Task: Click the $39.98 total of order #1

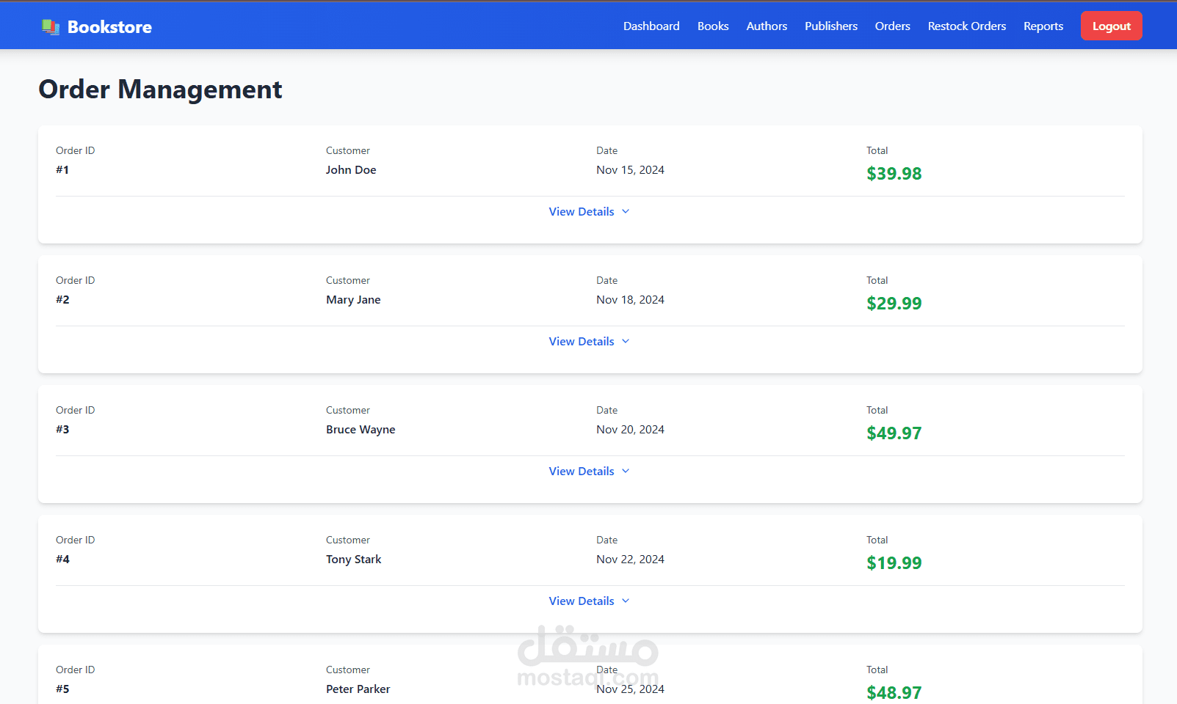Action: [x=894, y=174]
